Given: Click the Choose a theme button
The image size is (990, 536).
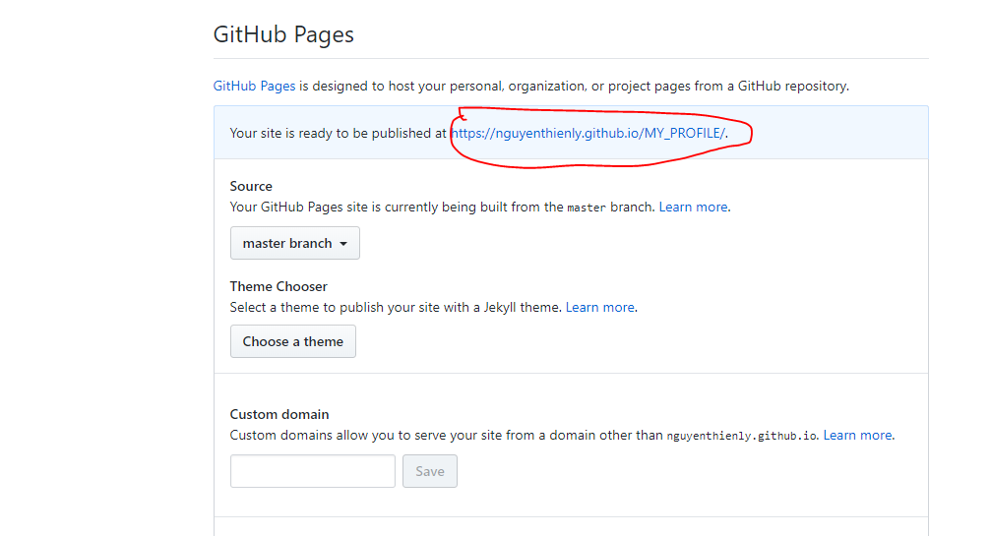Looking at the screenshot, I should click(293, 341).
